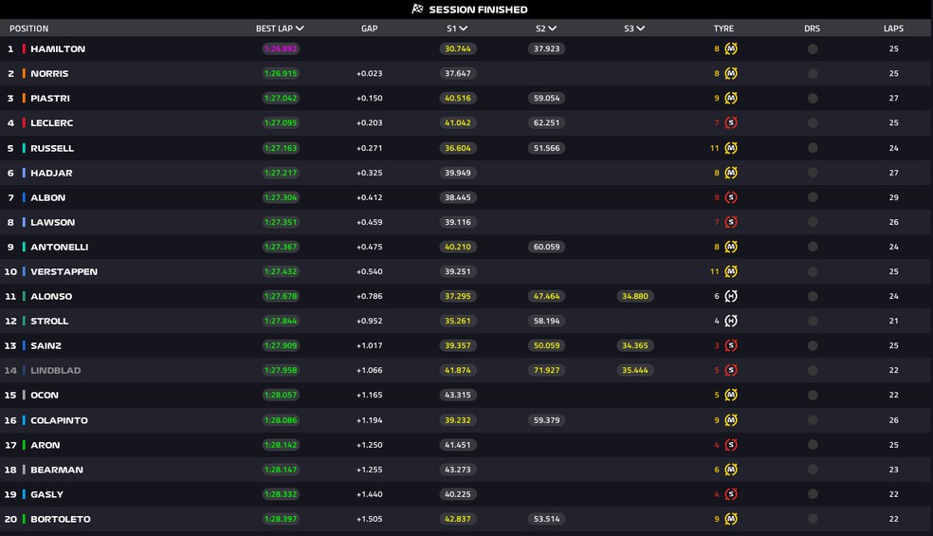
Task: Click Albon's lap count 29
Action: [x=893, y=197]
